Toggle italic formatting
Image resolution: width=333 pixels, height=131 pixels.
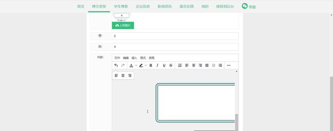tap(157, 65)
